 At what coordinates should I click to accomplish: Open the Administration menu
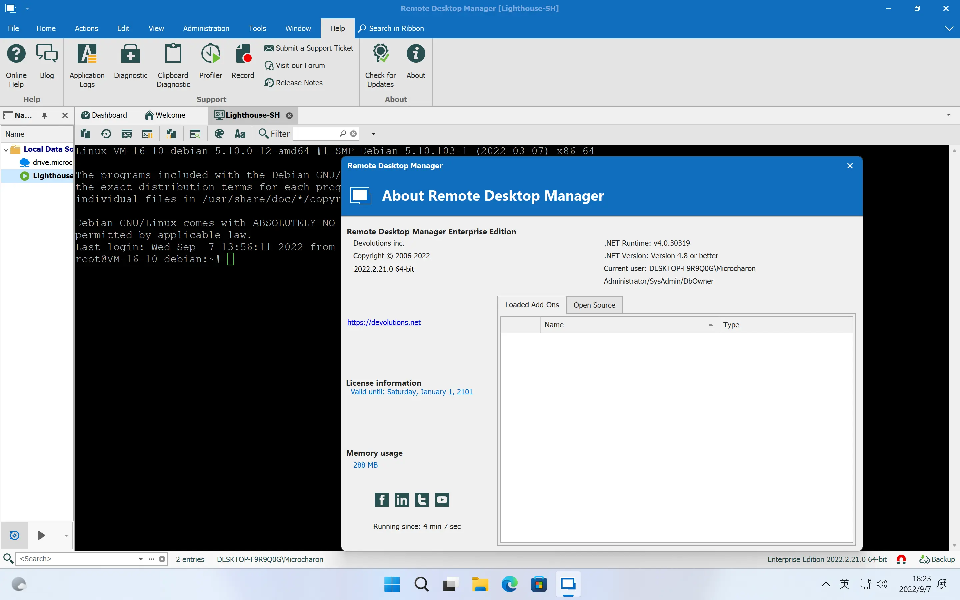(x=206, y=28)
